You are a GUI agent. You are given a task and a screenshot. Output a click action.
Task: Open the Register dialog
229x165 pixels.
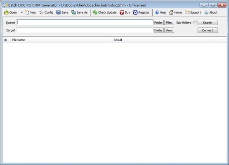pos(141,12)
